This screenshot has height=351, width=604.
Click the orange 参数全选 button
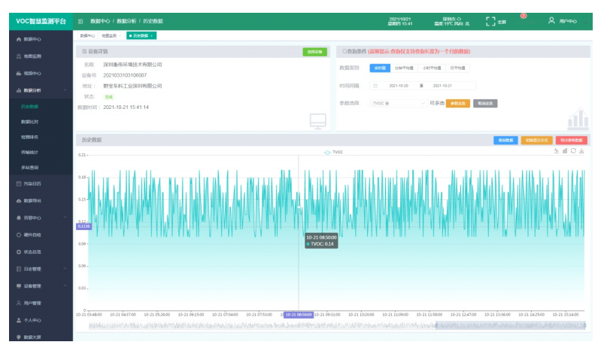(458, 103)
